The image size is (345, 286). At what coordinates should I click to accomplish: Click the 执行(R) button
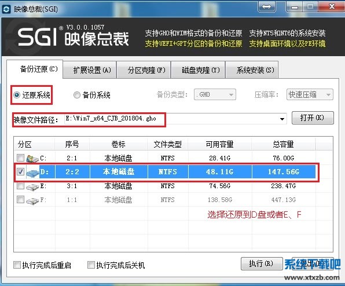[x=262, y=263]
